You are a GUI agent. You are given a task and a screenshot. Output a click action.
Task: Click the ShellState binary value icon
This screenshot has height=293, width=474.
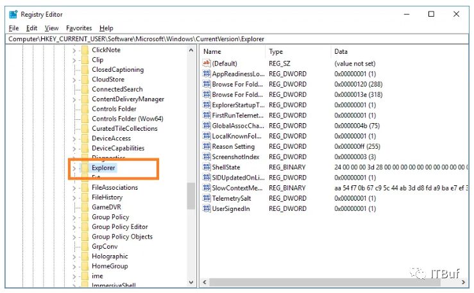[x=207, y=167]
